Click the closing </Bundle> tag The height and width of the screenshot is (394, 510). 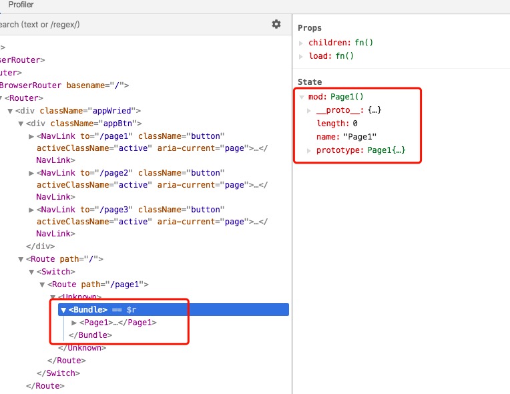90,335
